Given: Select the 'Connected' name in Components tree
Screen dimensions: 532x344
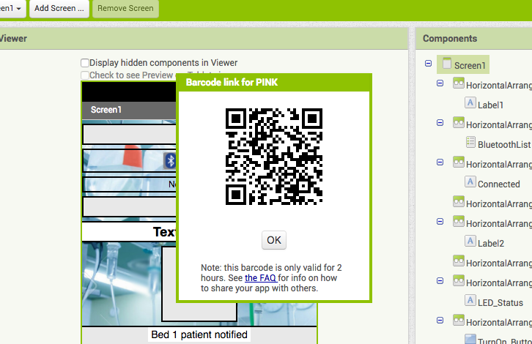Looking at the screenshot, I should (x=499, y=184).
